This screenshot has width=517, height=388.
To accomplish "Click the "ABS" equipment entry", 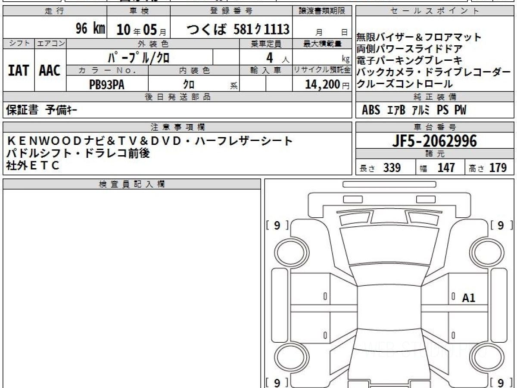I will [371, 110].
